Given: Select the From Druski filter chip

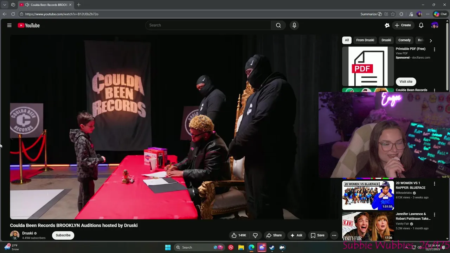Looking at the screenshot, I should [365, 40].
